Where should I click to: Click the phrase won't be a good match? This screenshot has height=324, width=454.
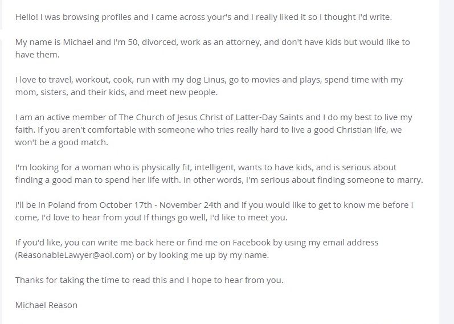pos(62,142)
